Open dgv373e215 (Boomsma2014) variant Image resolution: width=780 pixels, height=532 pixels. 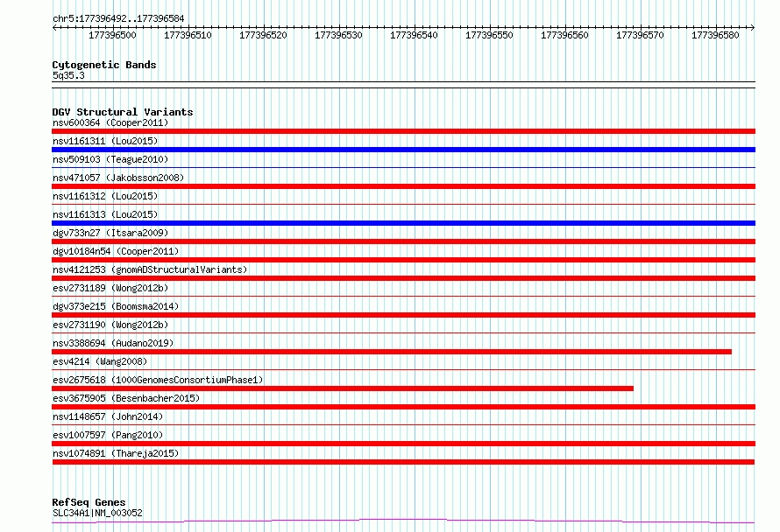point(116,306)
